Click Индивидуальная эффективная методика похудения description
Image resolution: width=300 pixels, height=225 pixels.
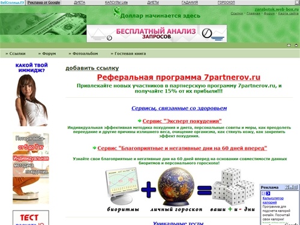(x=179, y=132)
